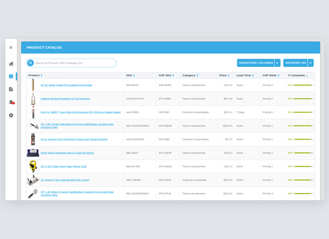Close the sidebar with the X icon
329x239 pixels.
coord(11,48)
